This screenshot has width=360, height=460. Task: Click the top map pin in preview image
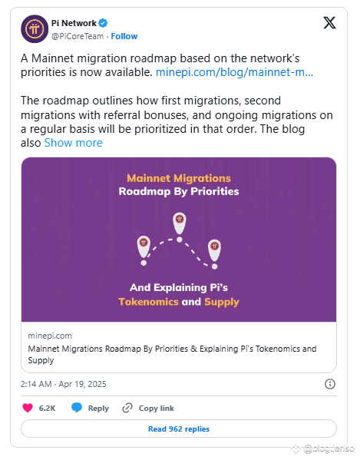(x=180, y=223)
